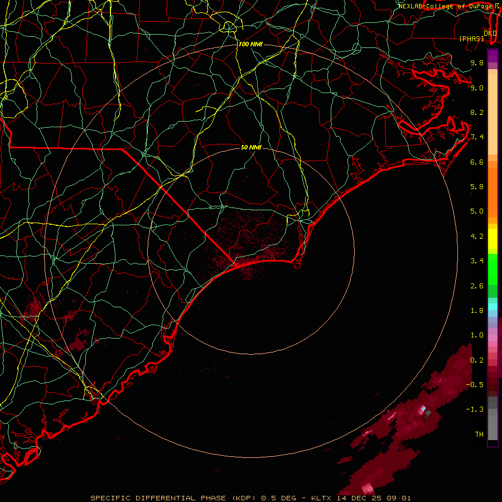Click the 0.2 value on the color scale

click(477, 360)
